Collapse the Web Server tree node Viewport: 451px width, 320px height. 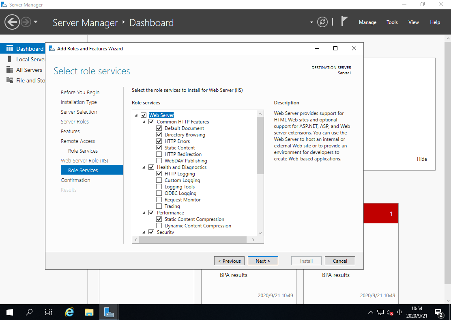pos(136,115)
